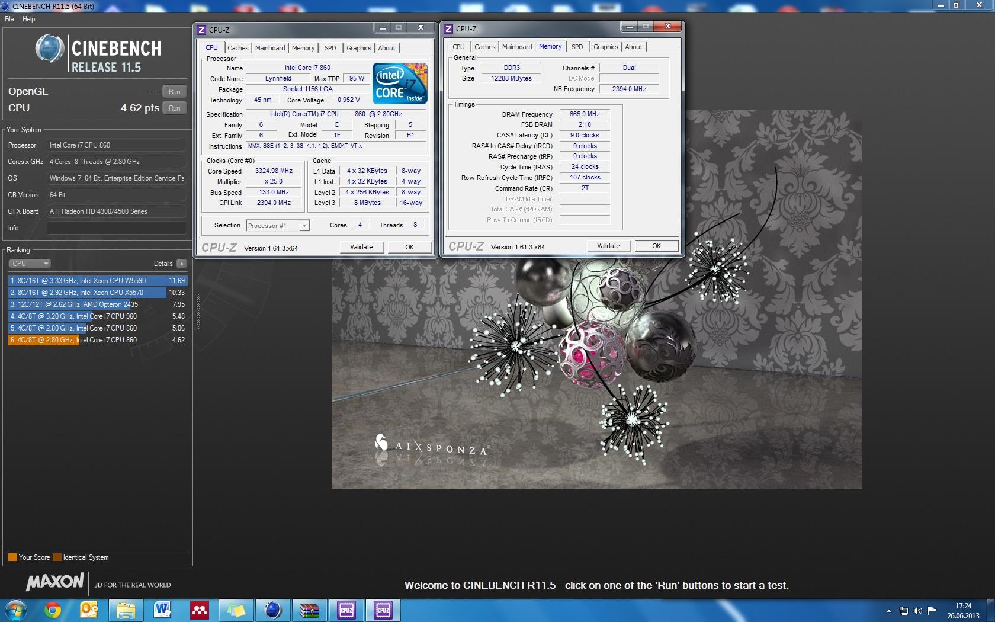Open Outlook from the taskbar

coord(89,610)
